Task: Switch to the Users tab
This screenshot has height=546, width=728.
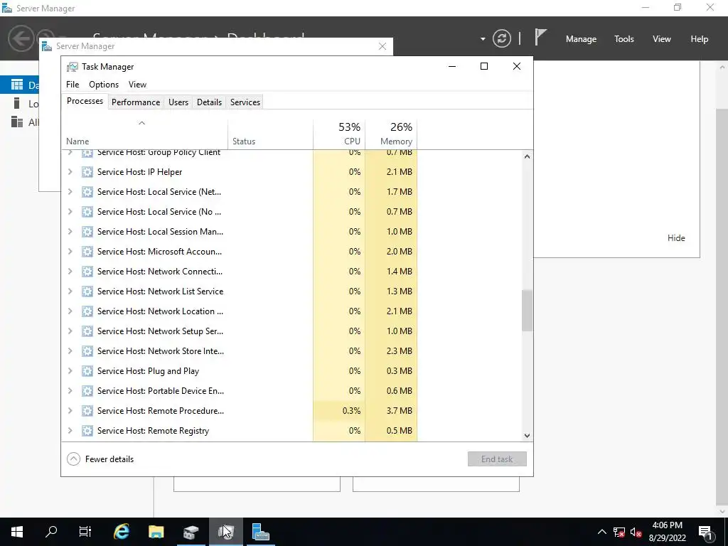Action: (178, 102)
